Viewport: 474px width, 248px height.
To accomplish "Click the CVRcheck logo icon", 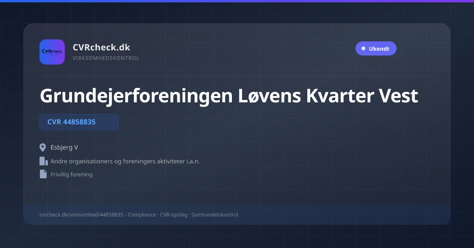I will 52,52.
